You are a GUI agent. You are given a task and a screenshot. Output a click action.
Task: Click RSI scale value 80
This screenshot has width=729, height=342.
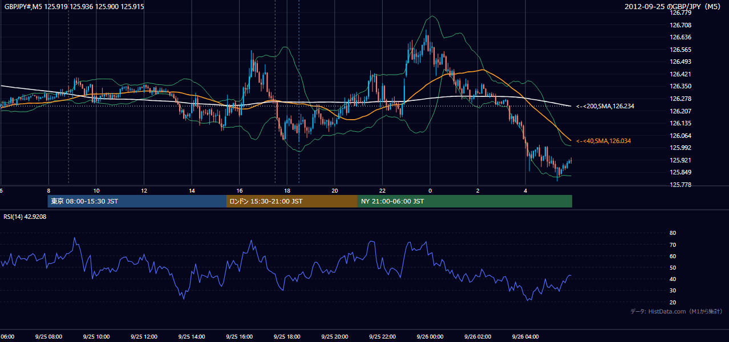[673, 233]
